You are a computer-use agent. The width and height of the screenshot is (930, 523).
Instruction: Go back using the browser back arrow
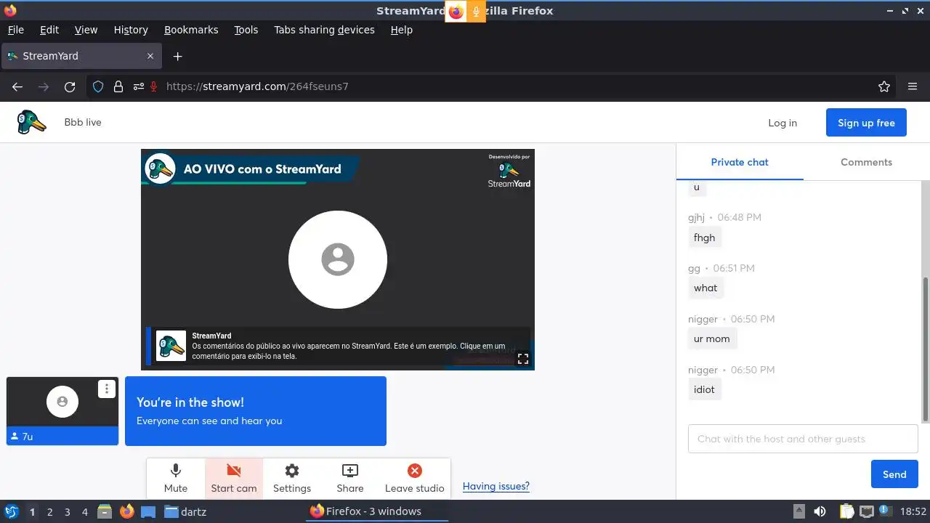pos(17,86)
